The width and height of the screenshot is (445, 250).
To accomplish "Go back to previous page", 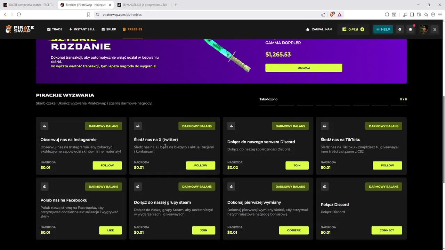I will click(5, 15).
